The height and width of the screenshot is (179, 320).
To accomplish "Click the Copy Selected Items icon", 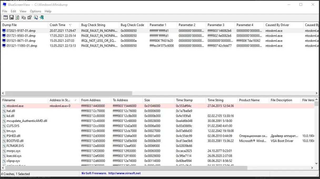I will (23, 17).
